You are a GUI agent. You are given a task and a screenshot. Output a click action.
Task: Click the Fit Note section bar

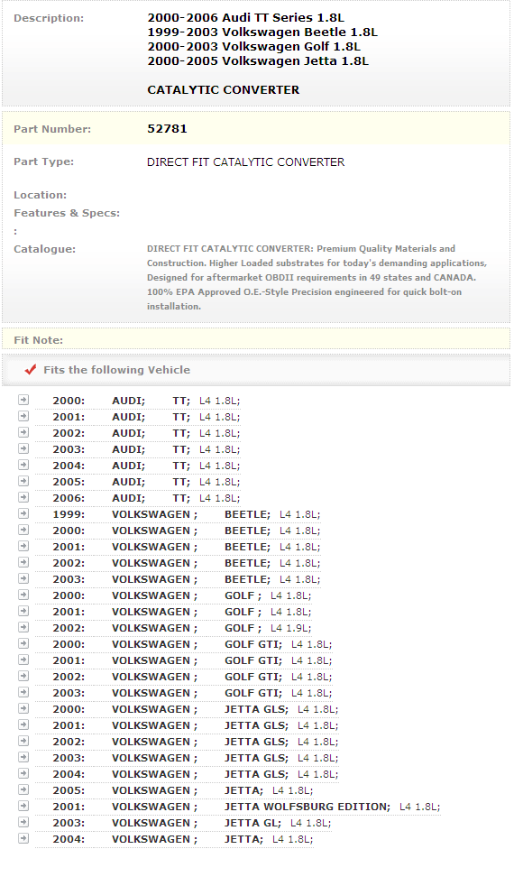coord(256,339)
